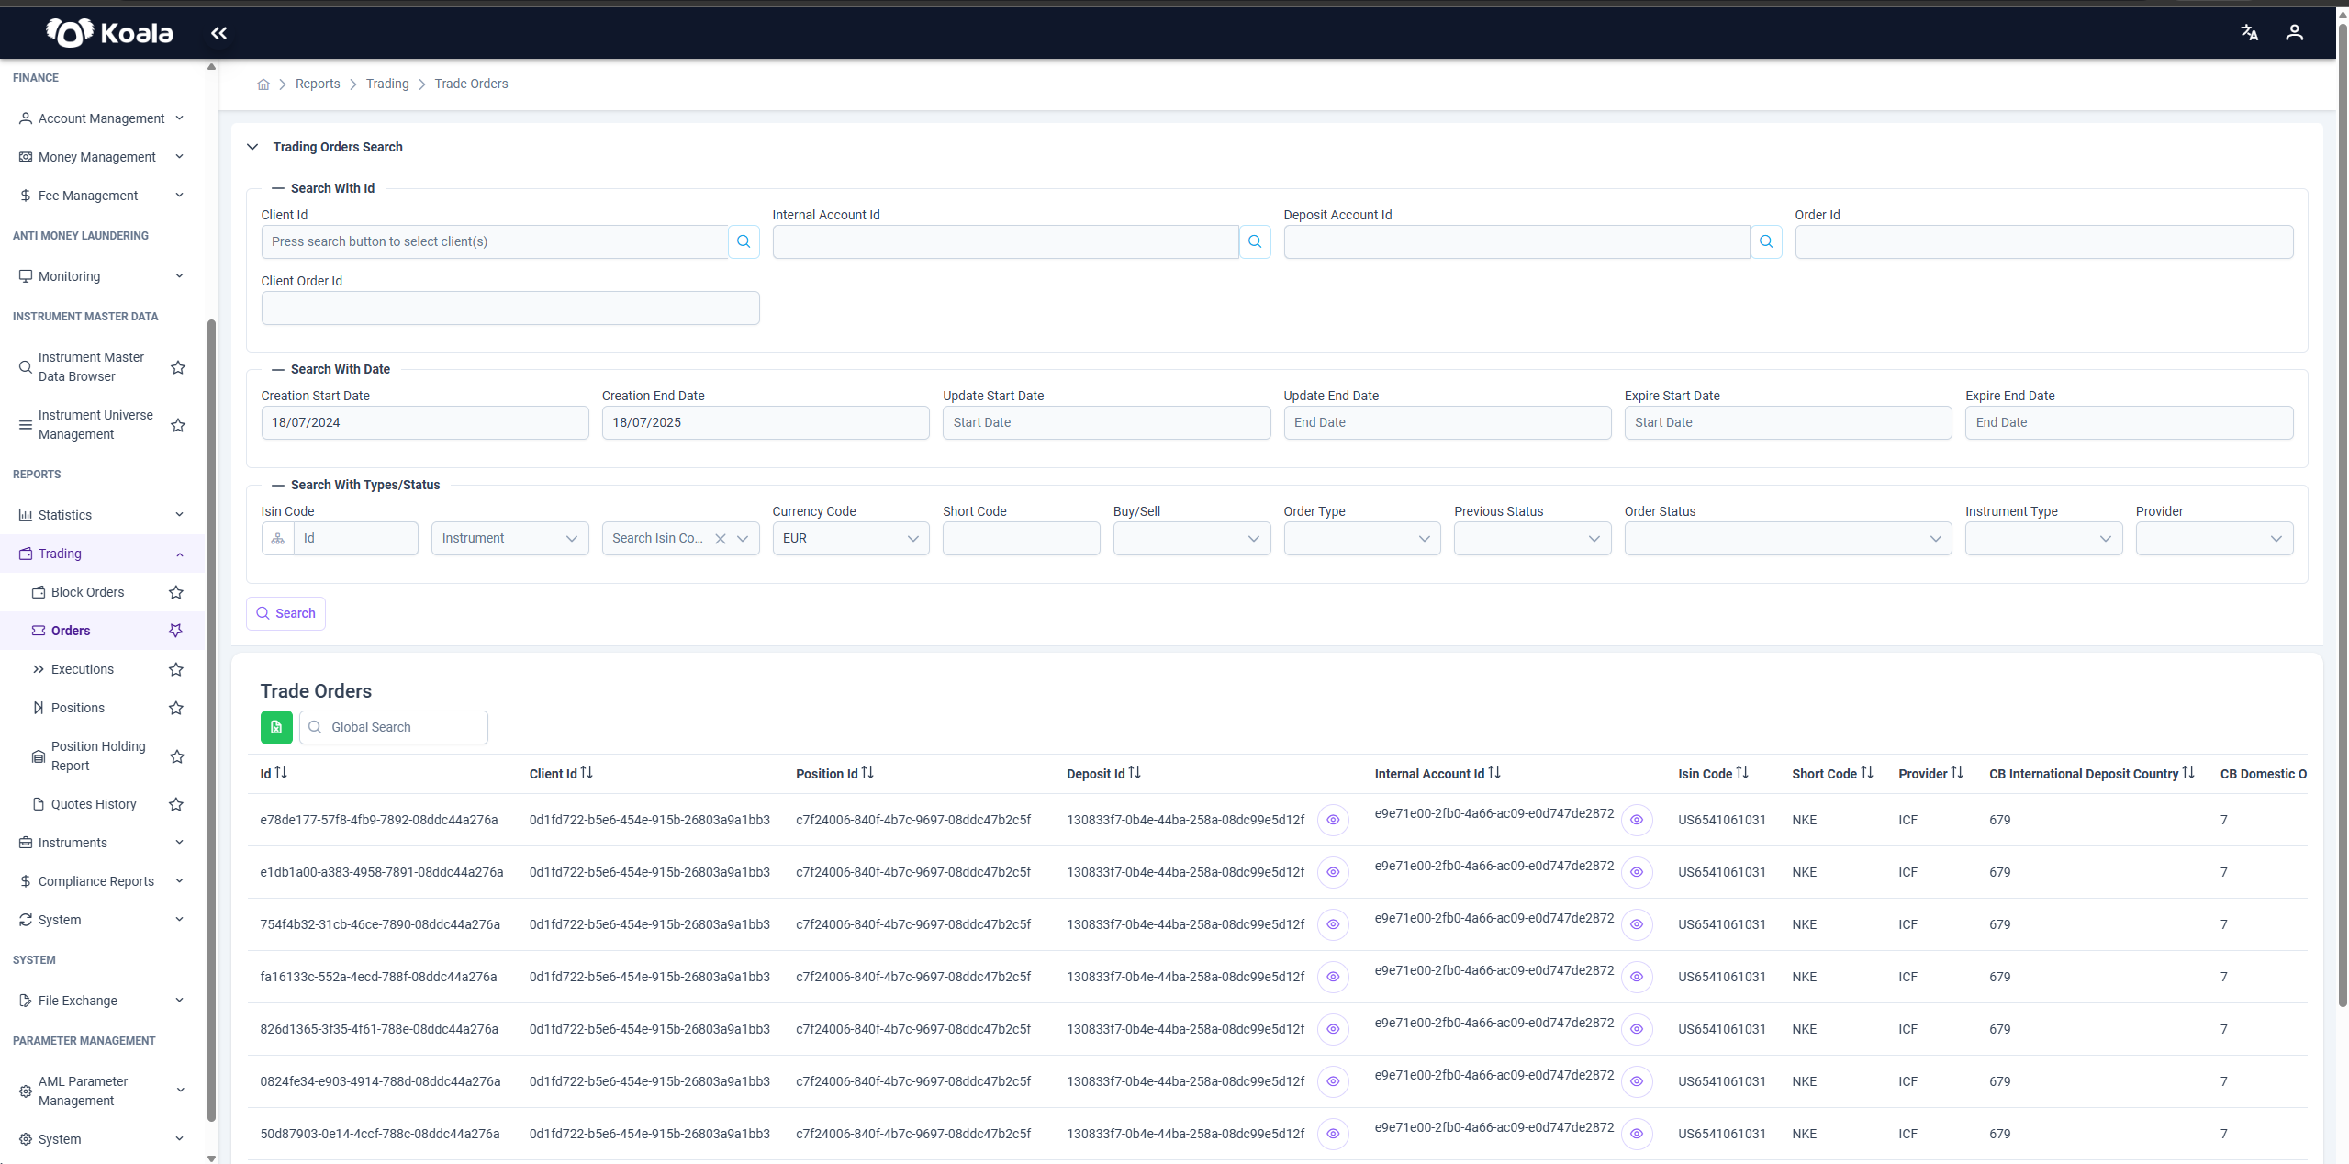Collapse the sidebar with double-chevron icon
Image resolution: width=2349 pixels, height=1164 pixels.
pos(218,33)
